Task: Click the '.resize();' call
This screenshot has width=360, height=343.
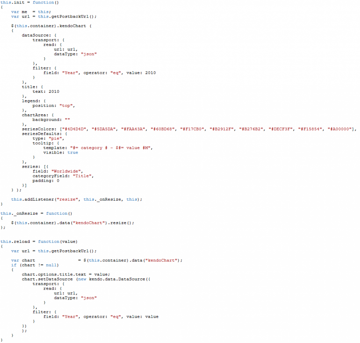Action: [x=121, y=223]
